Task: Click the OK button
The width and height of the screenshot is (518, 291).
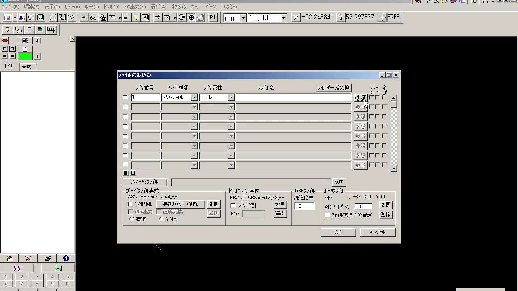Action: [338, 232]
